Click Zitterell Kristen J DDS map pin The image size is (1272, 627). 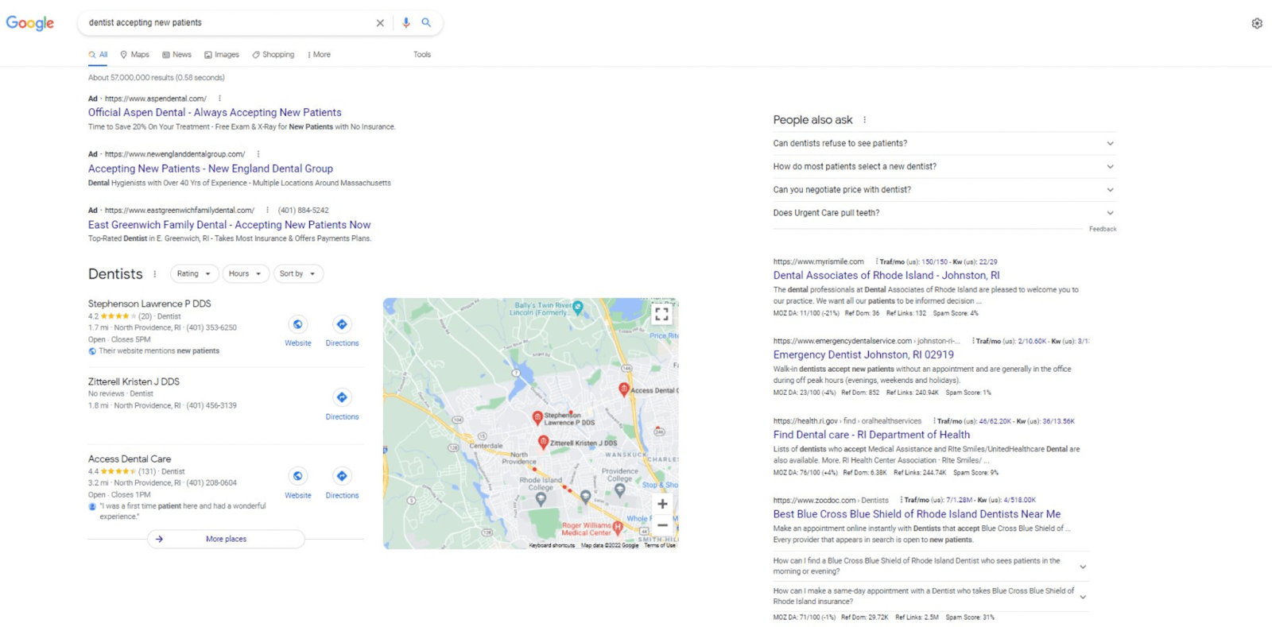click(544, 442)
